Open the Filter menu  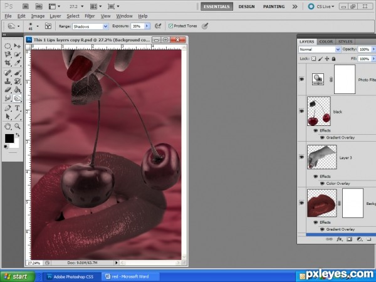(x=90, y=16)
